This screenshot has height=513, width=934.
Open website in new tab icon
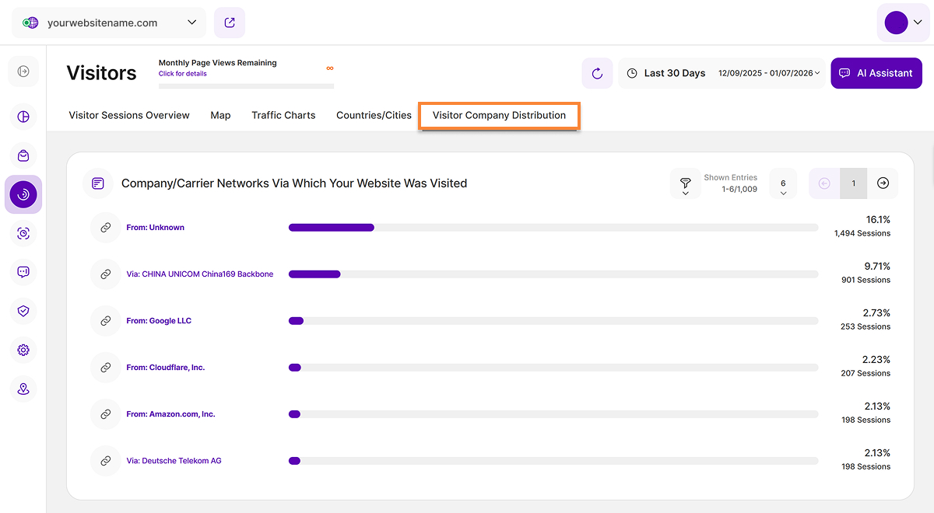pos(230,23)
